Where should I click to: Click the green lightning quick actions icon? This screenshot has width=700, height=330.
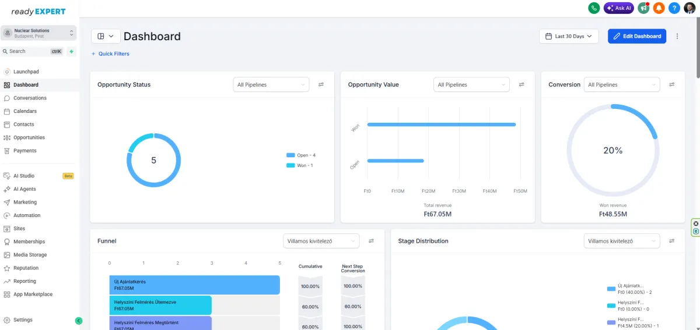click(x=71, y=51)
